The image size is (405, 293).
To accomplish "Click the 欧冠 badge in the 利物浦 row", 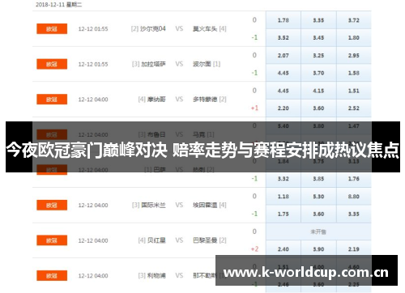I will coord(52,276).
